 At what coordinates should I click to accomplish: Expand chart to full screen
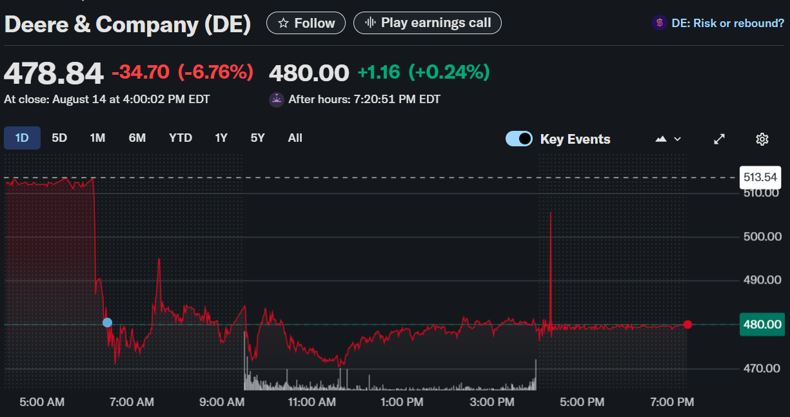pos(720,139)
